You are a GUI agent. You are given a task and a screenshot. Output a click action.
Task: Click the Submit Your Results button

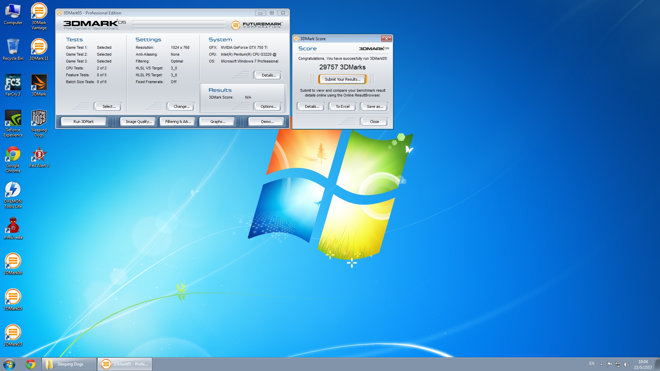click(342, 79)
